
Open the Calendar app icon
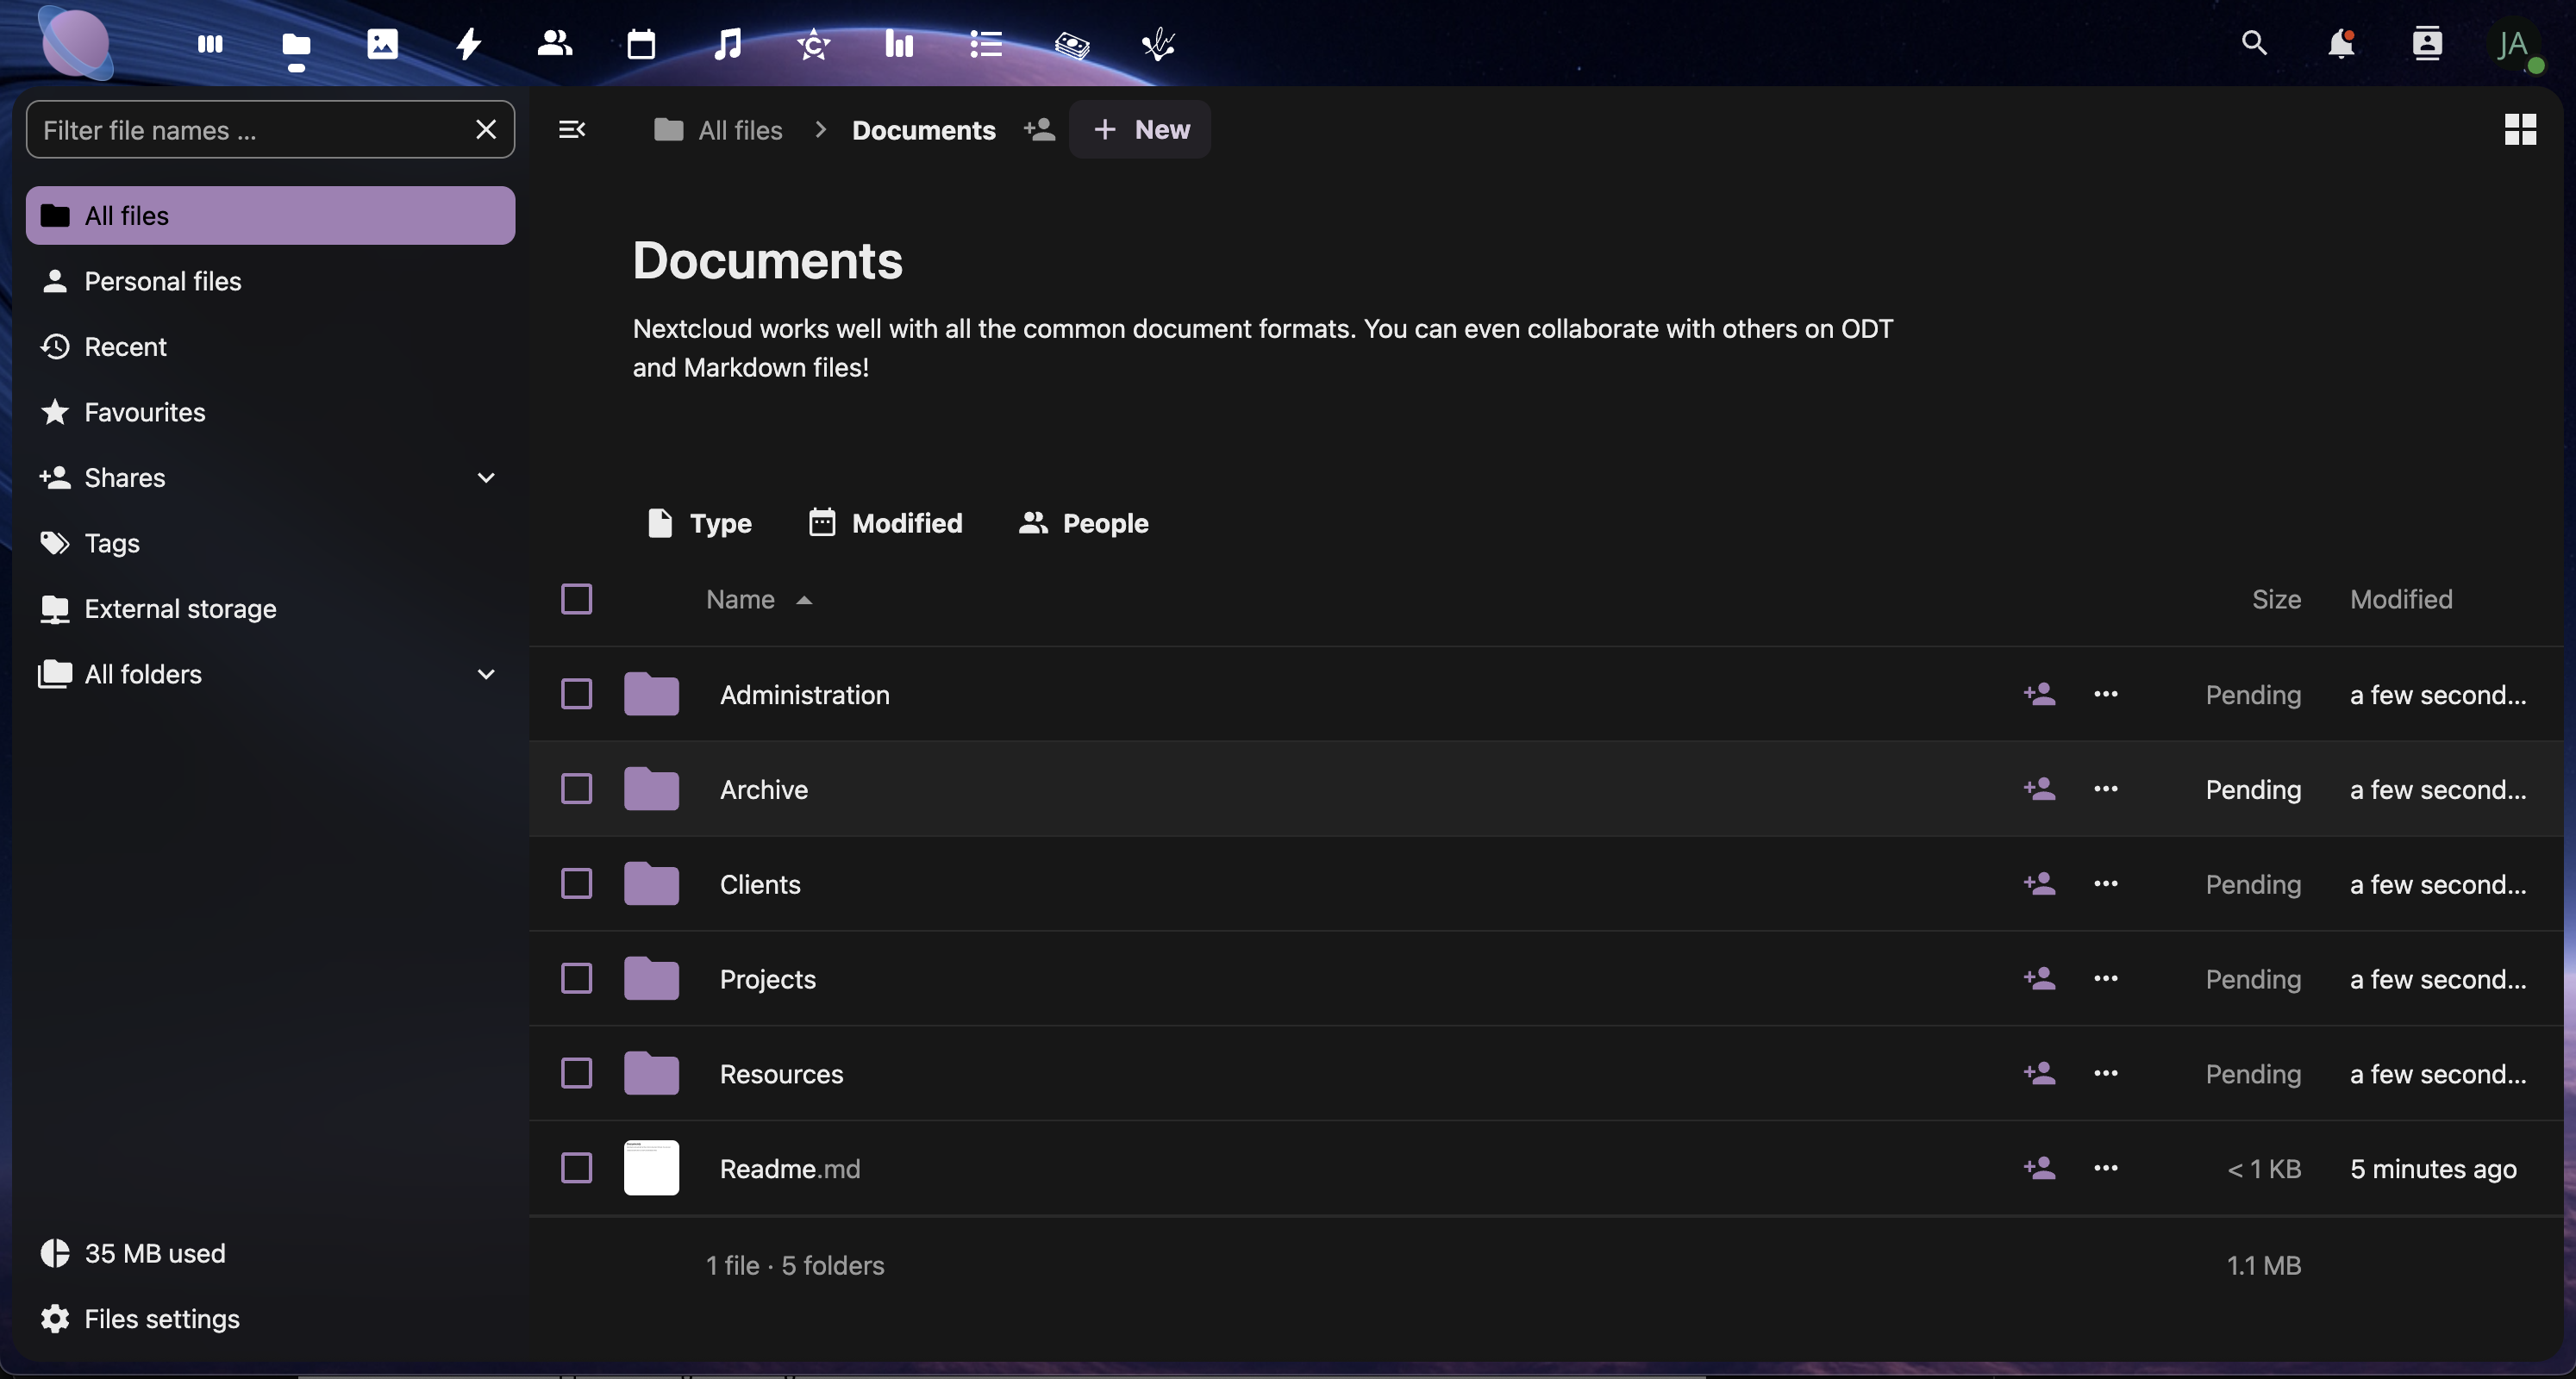coord(641,44)
